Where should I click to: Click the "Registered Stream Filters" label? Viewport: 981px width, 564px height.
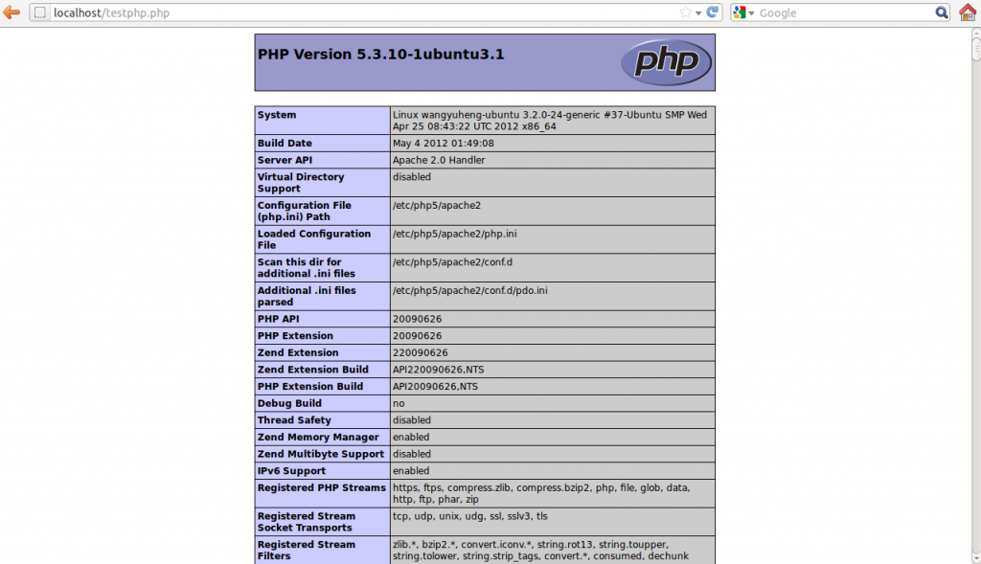tap(307, 551)
